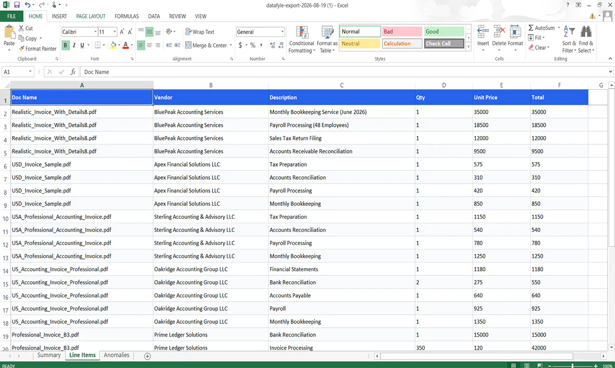Open the font name Calibri dropdown
Viewport: 615px width, 368px height.
(x=95, y=32)
